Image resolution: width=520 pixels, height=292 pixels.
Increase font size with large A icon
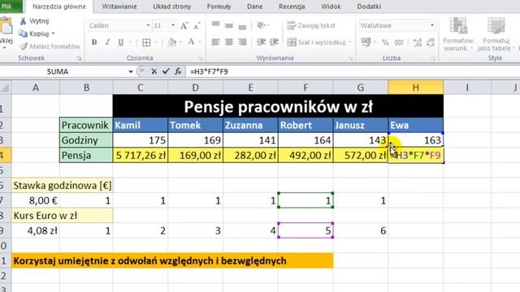tap(184, 26)
